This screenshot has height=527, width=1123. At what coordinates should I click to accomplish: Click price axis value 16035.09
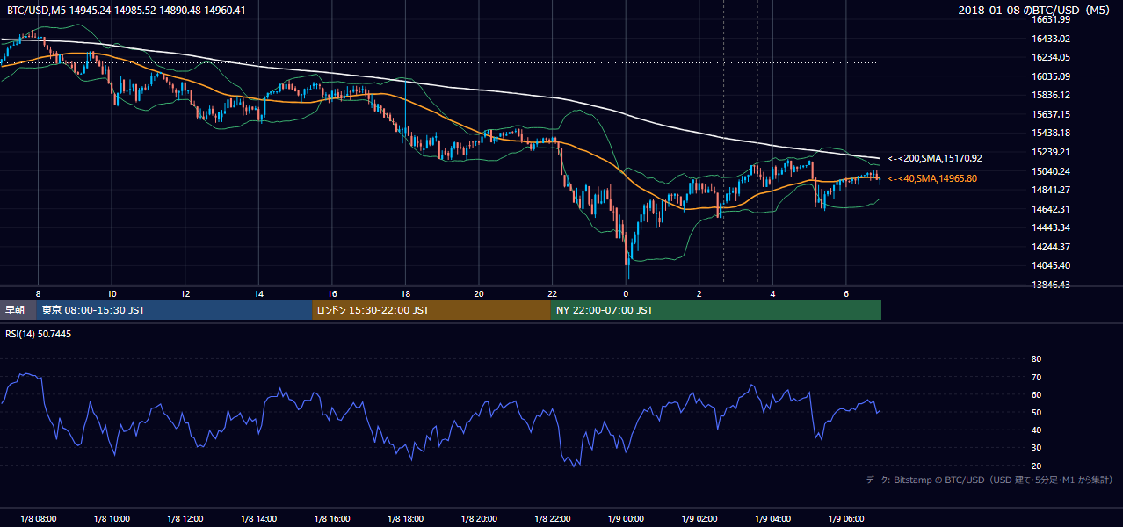pos(1051,76)
